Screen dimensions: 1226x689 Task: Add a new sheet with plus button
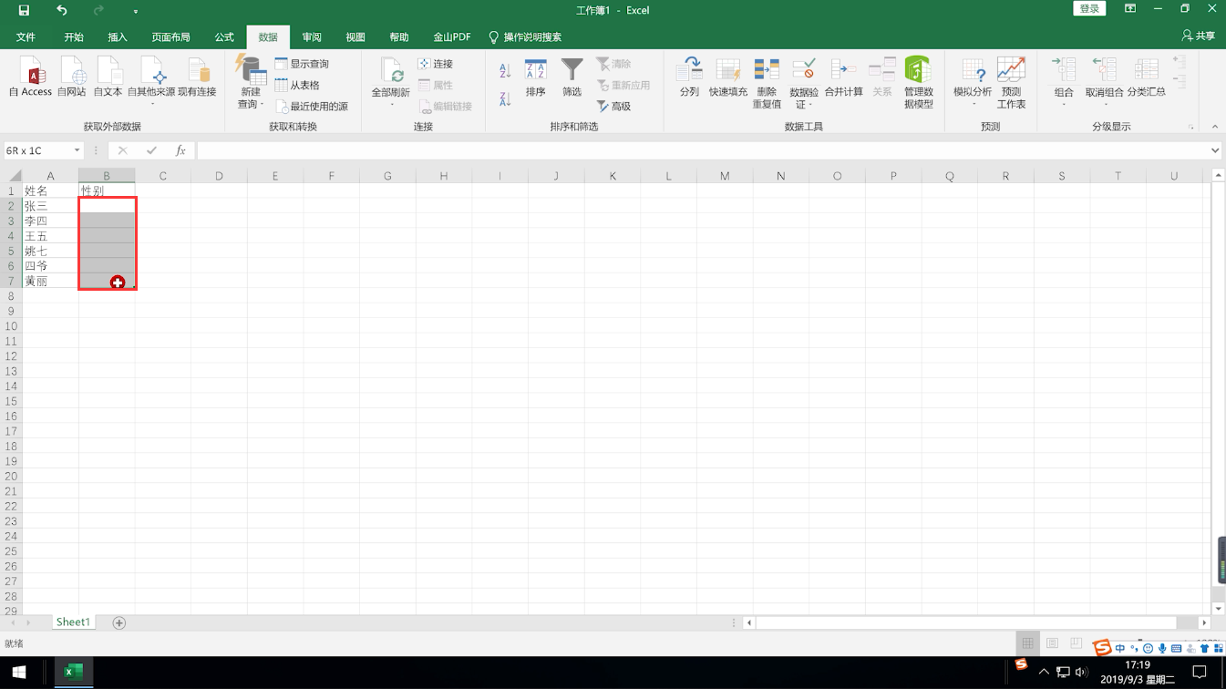click(118, 622)
